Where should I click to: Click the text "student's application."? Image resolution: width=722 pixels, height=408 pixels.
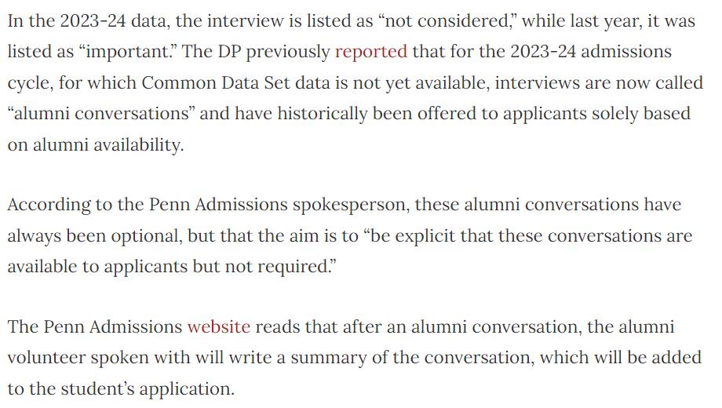coord(148,388)
